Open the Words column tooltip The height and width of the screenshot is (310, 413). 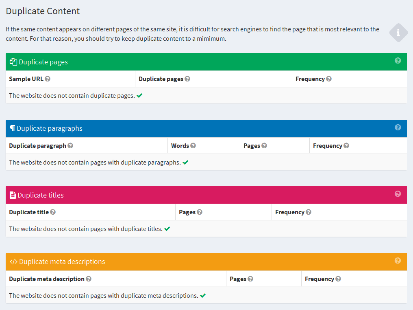[x=193, y=145]
